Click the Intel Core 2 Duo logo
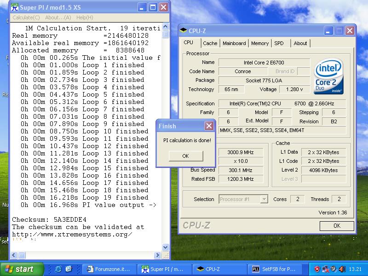 coord(328,76)
